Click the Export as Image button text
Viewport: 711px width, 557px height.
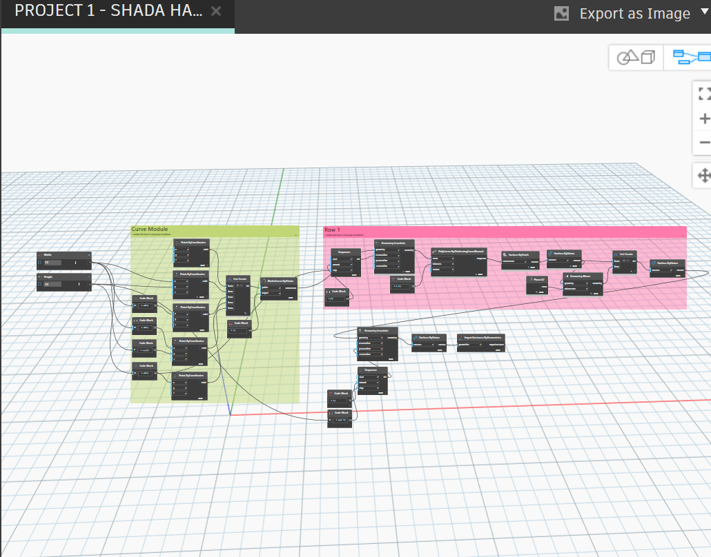point(635,14)
